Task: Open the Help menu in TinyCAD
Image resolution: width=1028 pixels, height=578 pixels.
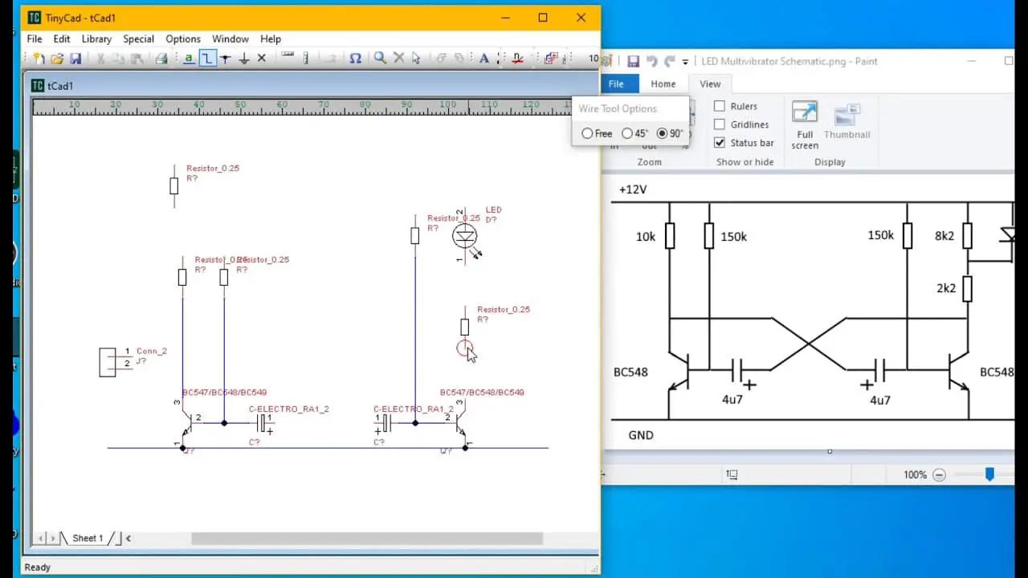Action: pos(271,39)
